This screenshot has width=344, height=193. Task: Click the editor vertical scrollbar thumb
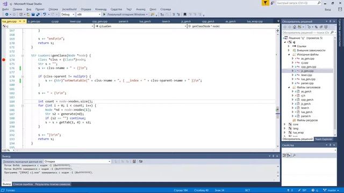click(x=277, y=113)
